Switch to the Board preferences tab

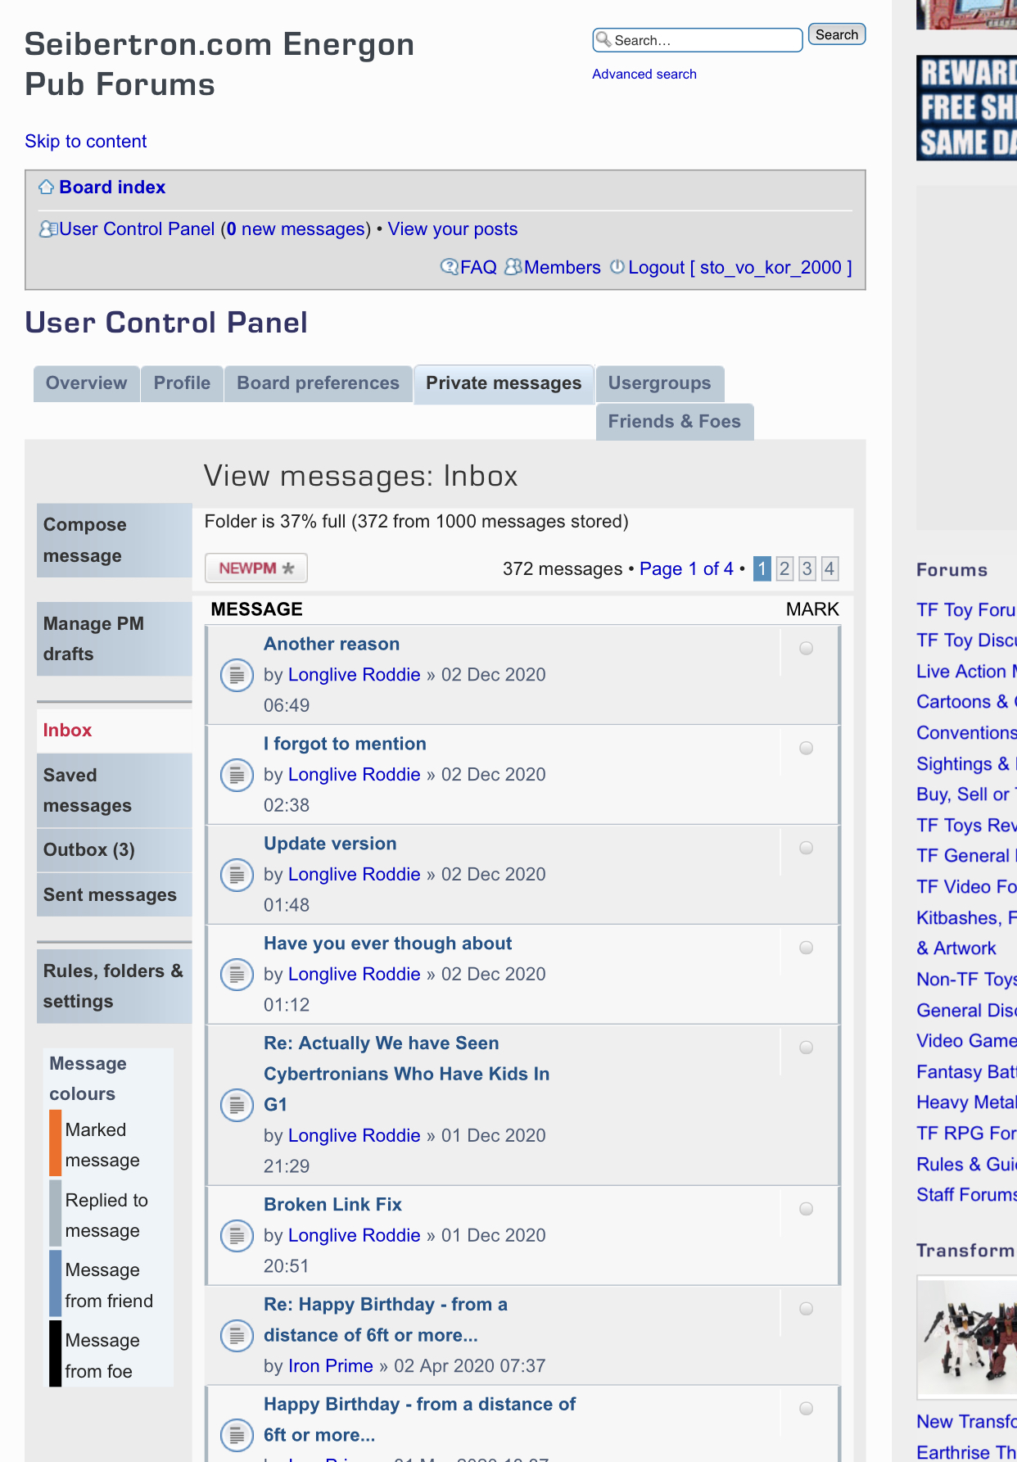point(318,383)
